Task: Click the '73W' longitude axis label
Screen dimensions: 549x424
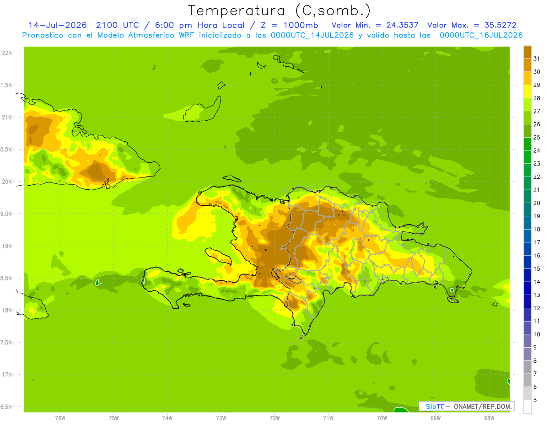Action: coord(221,418)
